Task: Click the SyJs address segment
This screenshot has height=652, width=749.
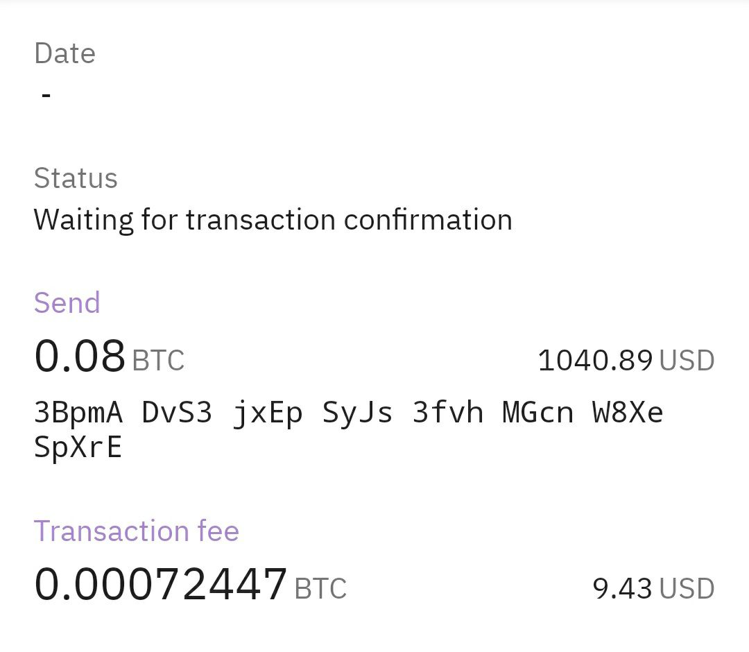Action: pyautogui.click(x=357, y=413)
